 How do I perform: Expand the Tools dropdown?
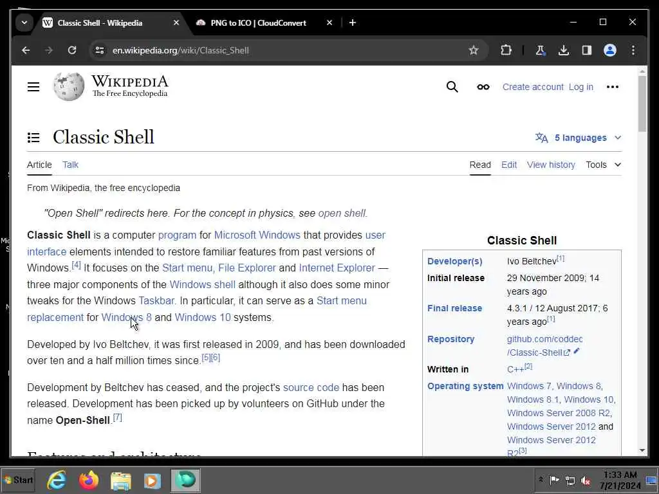[604, 165]
